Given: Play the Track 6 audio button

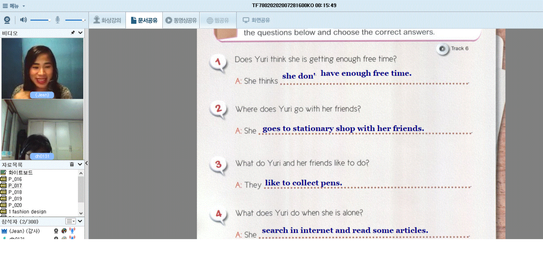Looking at the screenshot, I should pyautogui.click(x=442, y=49).
